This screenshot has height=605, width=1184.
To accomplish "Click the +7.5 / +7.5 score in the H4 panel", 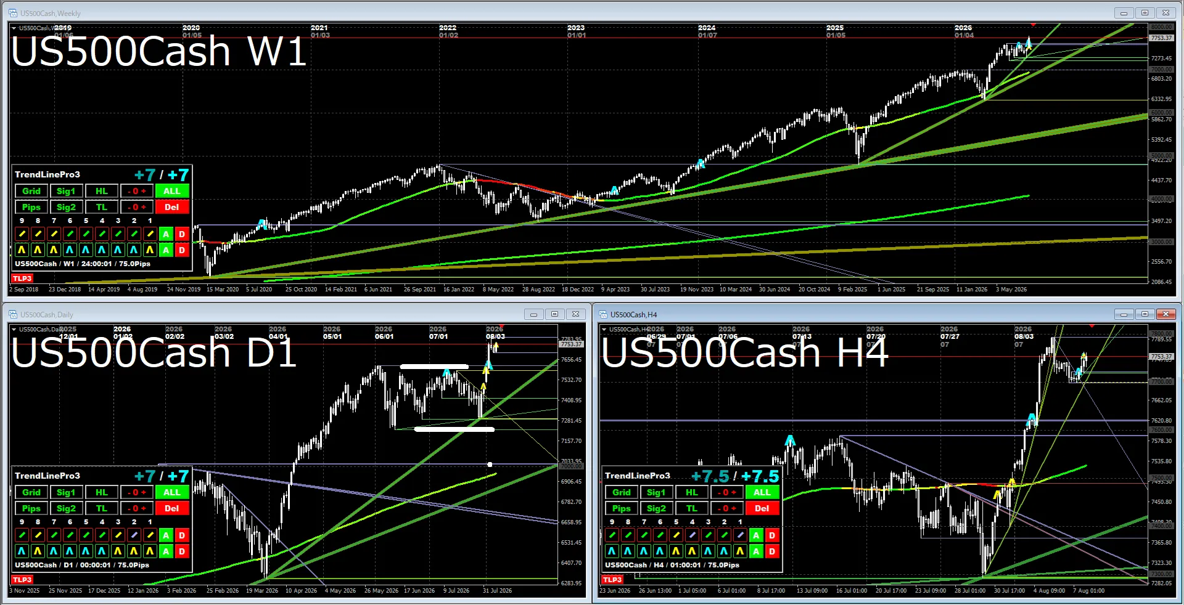I will pos(735,476).
